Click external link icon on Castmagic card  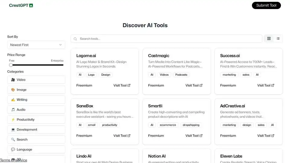click(x=201, y=85)
